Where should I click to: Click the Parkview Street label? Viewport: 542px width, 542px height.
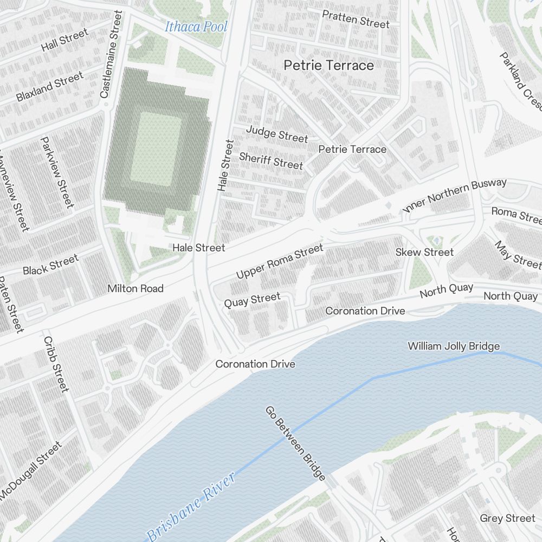tap(57, 172)
